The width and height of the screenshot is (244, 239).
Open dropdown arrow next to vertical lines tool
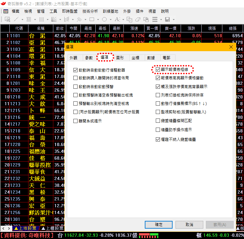(48, 20)
